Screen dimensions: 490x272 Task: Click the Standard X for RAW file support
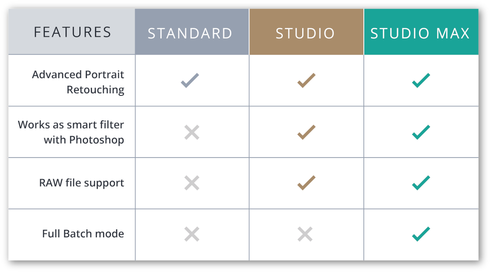pyautogui.click(x=192, y=183)
